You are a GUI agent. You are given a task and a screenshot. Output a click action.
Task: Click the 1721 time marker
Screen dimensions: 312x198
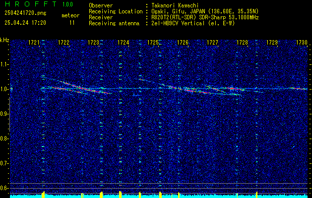click(x=34, y=43)
